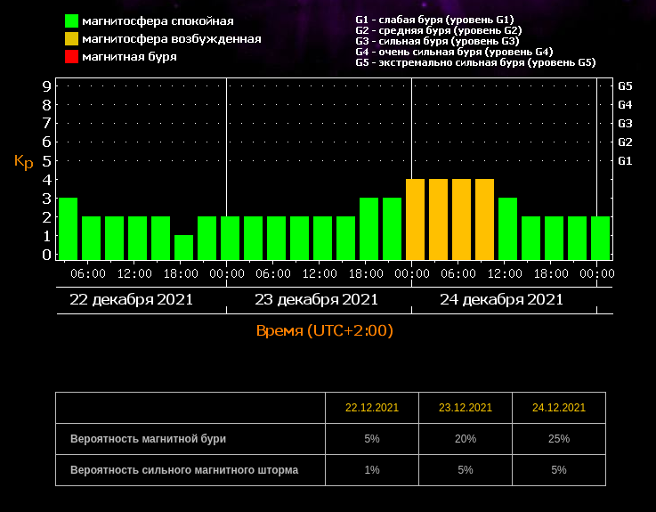
Task: Click the '25%' storm probability cell
Action: (559, 439)
